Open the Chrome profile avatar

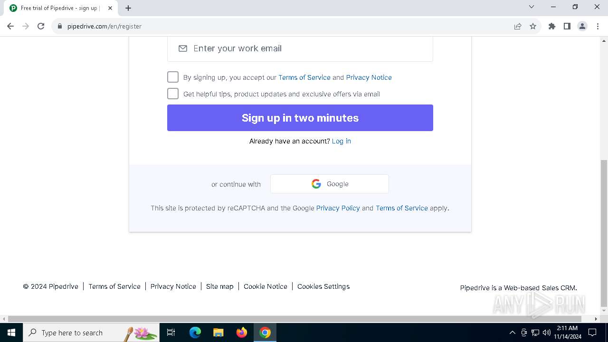coord(582,26)
